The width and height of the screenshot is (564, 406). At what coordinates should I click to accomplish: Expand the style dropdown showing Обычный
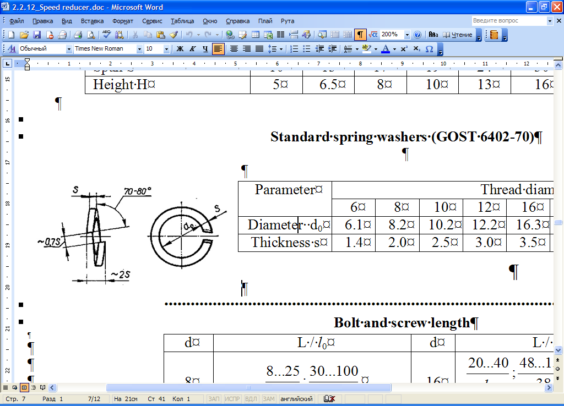pos(69,49)
